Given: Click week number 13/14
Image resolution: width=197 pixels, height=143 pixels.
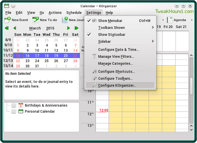Looking at the screenshot, I should [x=8, y=66].
